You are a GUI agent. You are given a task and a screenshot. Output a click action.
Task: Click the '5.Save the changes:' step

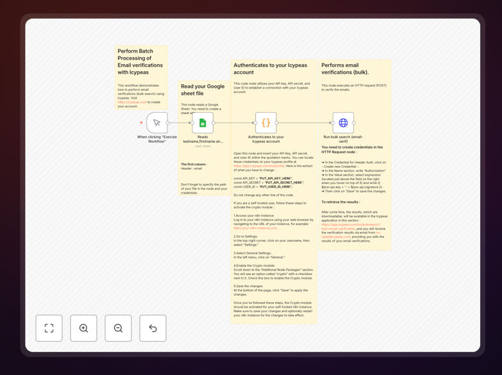[x=248, y=286]
